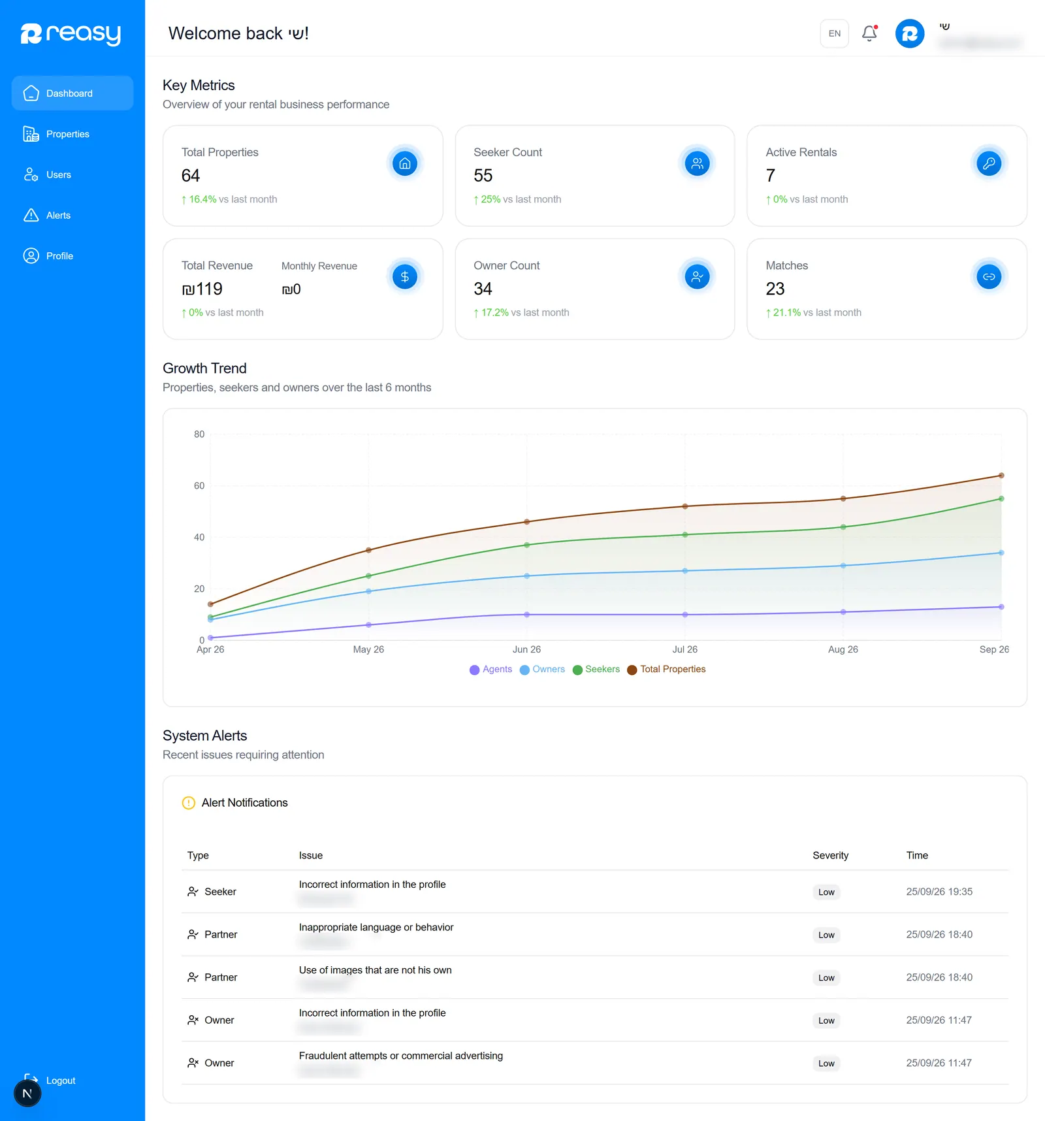This screenshot has height=1121, width=1045.
Task: Log out using the Logout button
Action: pos(50,1080)
